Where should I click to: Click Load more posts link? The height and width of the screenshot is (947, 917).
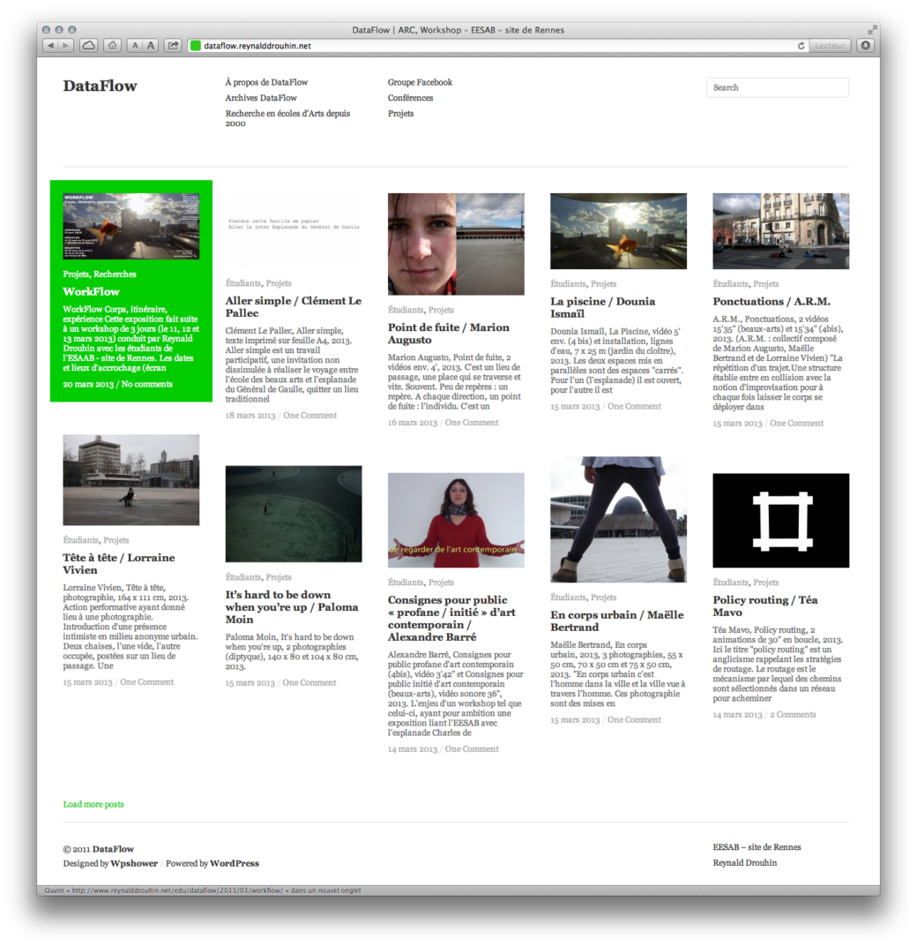pyautogui.click(x=93, y=805)
